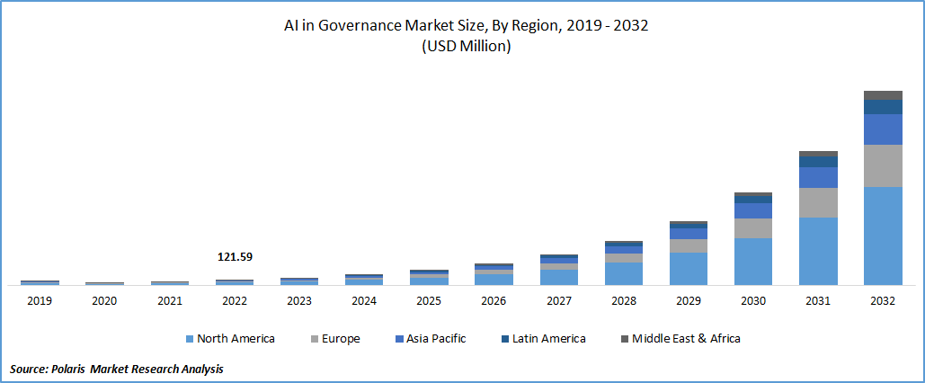This screenshot has height=383, width=925.
Task: Click the Asia Pacific segment of 2031 bar
Action: tap(818, 177)
